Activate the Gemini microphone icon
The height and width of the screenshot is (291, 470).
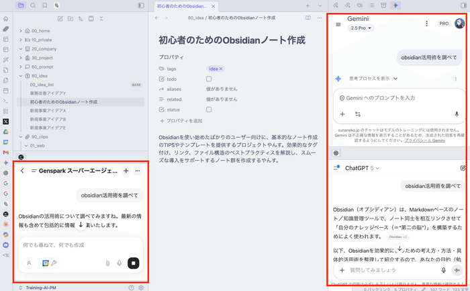coord(457,114)
